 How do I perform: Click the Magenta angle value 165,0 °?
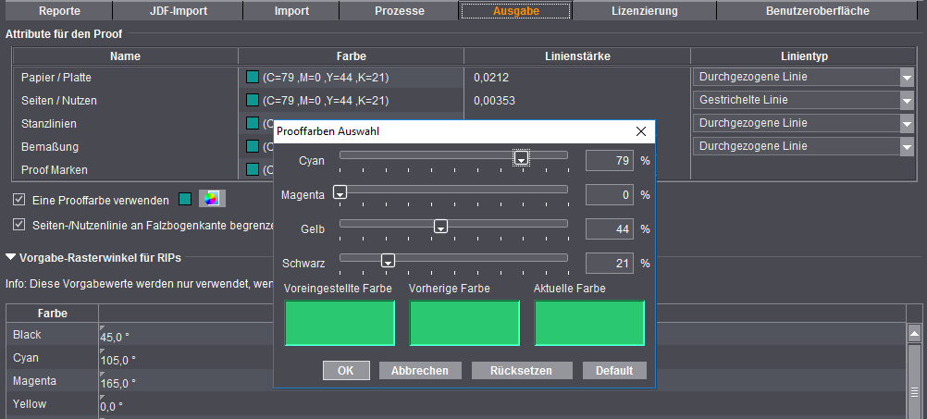click(117, 384)
